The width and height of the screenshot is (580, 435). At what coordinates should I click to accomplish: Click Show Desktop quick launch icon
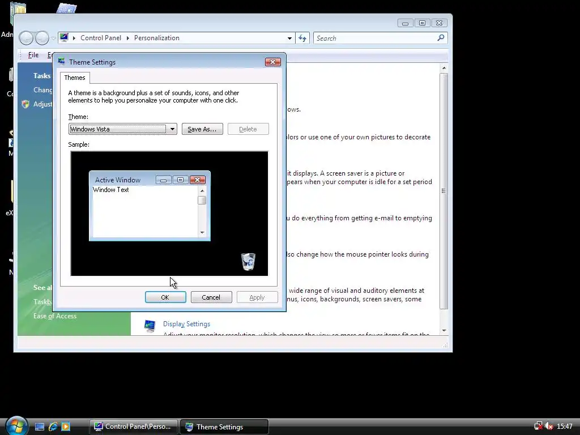coord(40,427)
